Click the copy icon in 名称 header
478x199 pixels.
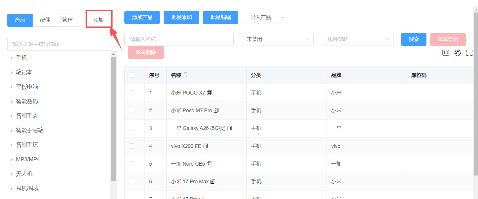[x=185, y=75]
